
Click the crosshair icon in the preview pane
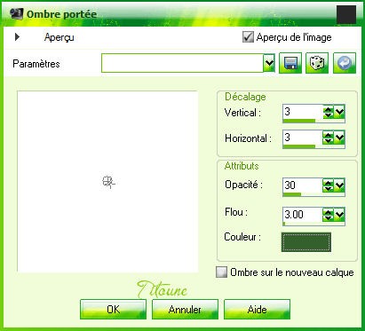pyautogui.click(x=108, y=182)
